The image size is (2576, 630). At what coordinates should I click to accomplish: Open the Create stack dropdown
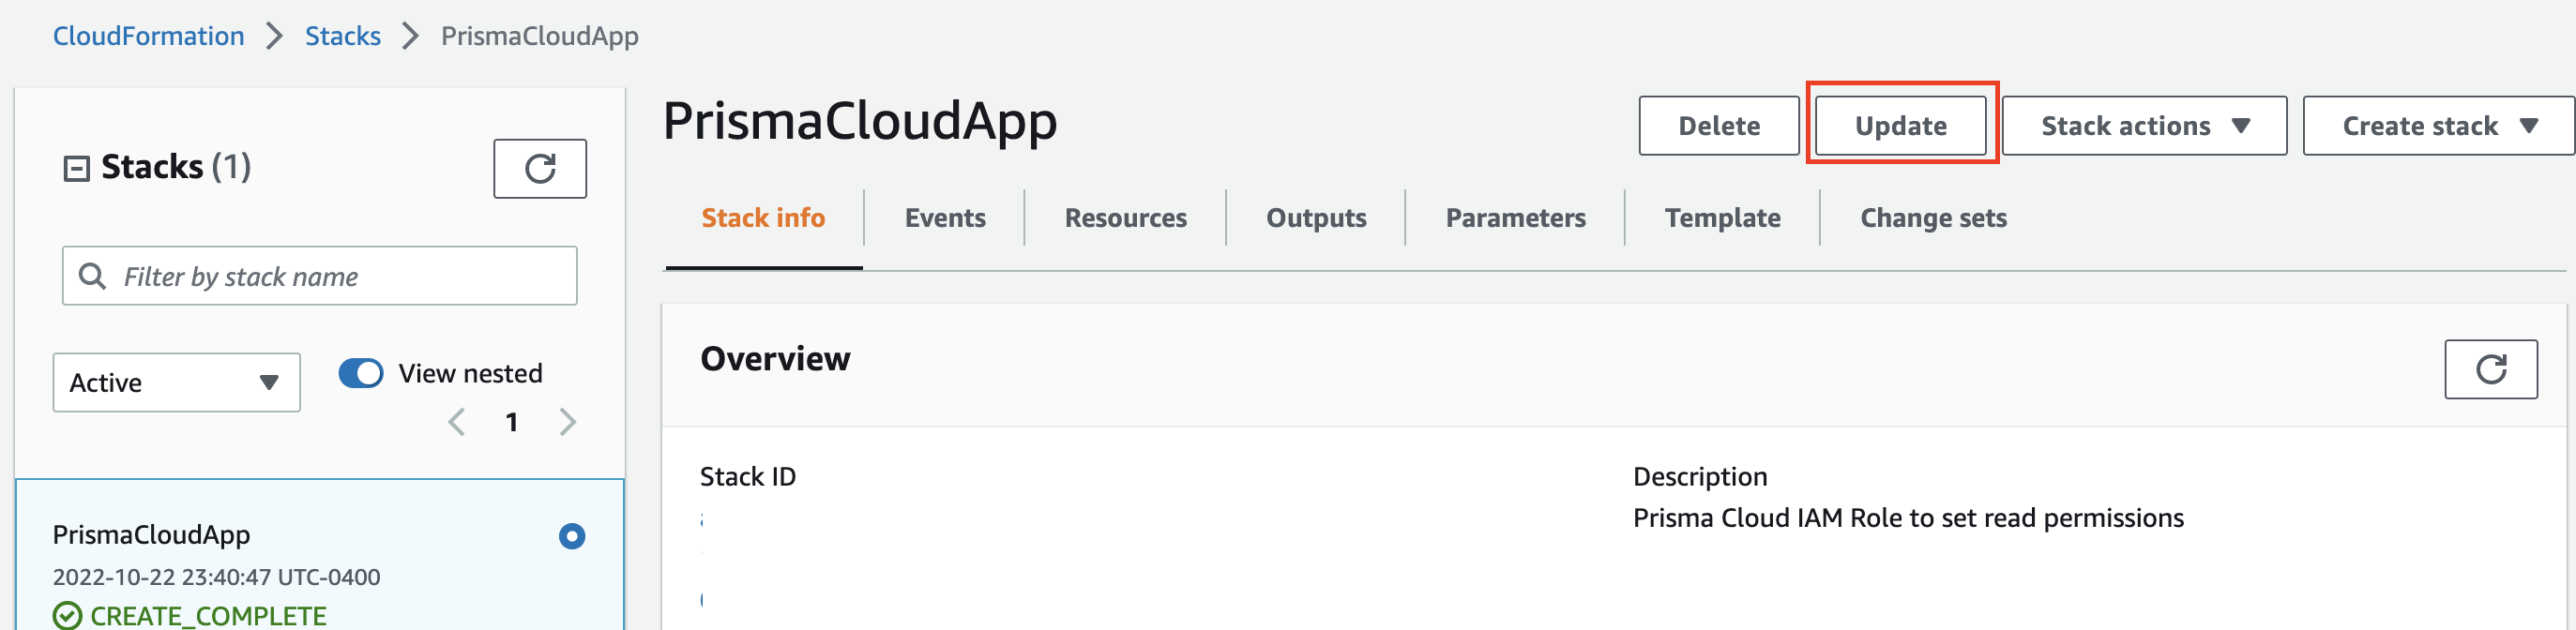click(2438, 126)
